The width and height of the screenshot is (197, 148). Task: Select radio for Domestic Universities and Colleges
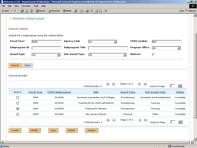click(18, 97)
